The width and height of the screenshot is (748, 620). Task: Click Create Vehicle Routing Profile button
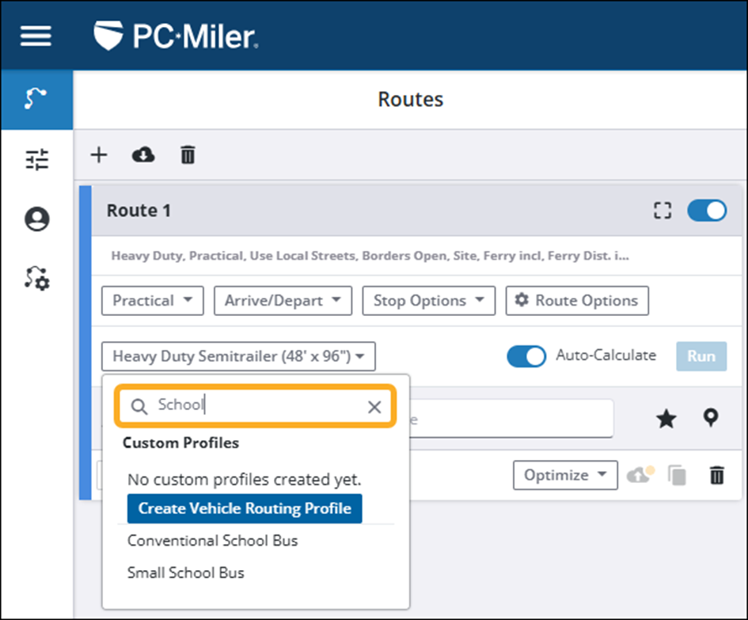(x=245, y=508)
